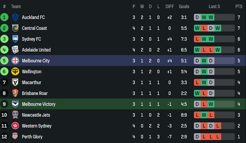This screenshot has height=143, width=246.
Task: Click Sydney FC's red L form badge
Action: (x=197, y=39)
